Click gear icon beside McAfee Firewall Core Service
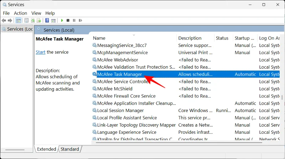285x159 pixels. (94, 96)
